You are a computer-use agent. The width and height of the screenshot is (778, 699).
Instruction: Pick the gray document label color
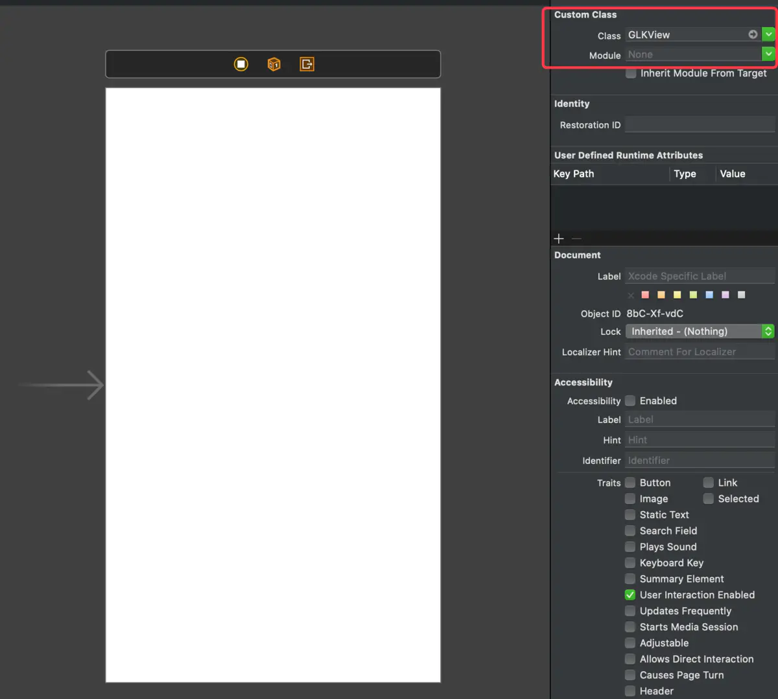pos(741,295)
